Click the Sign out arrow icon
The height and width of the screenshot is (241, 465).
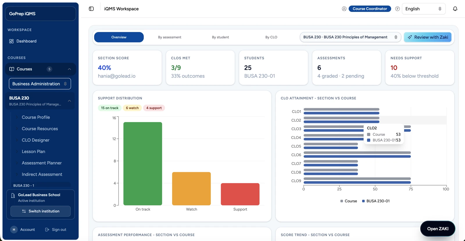[x=47, y=230]
